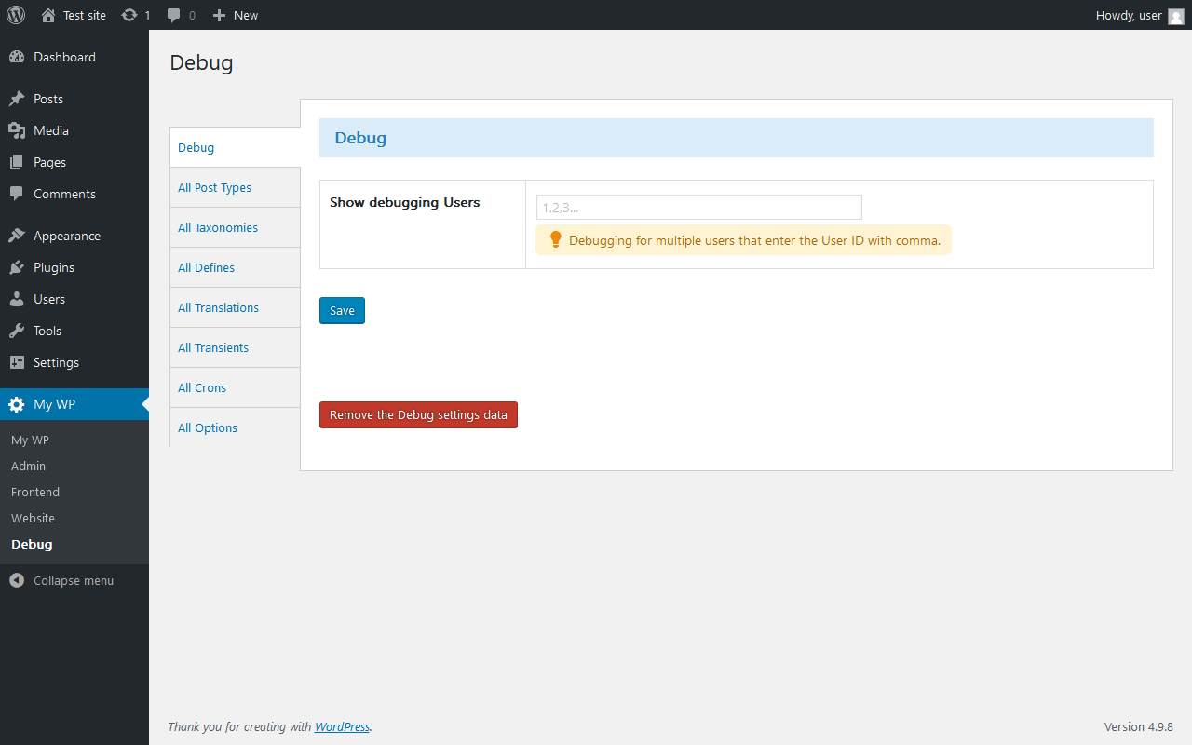
Task: Click the WordPress logo icon
Action: coord(16,15)
